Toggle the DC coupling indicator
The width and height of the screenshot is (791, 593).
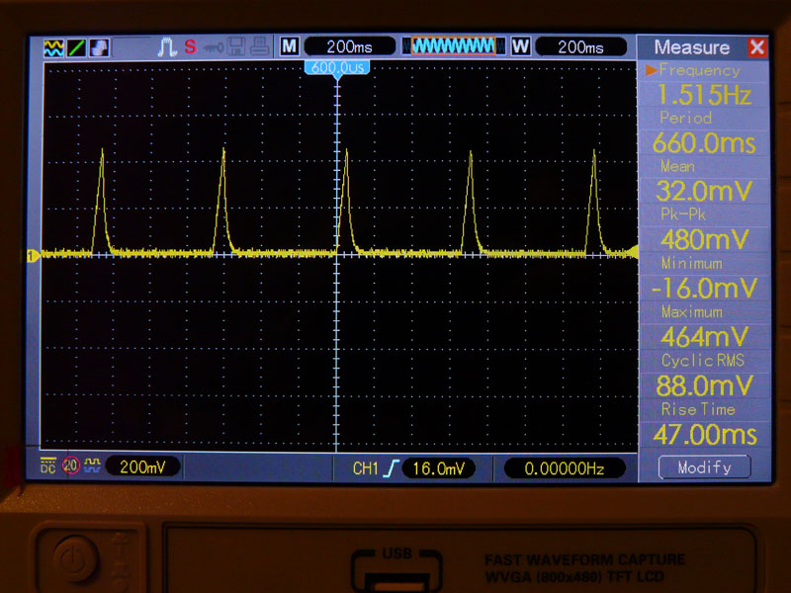tap(47, 466)
